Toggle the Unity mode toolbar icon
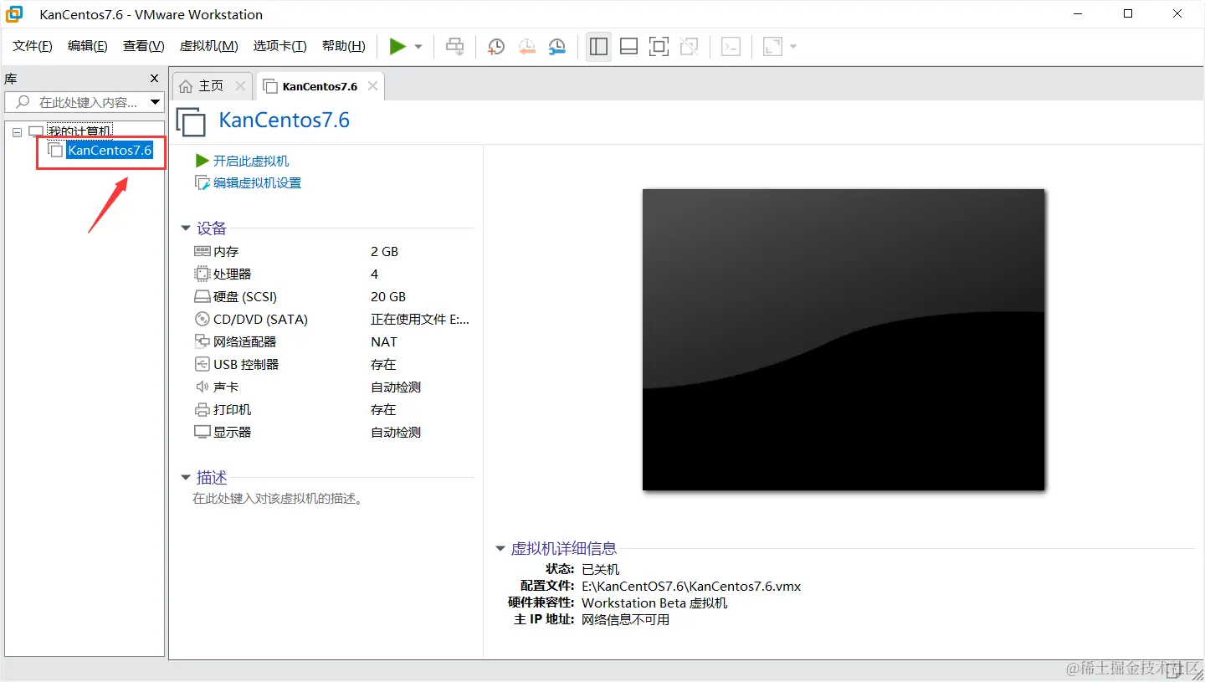Viewport: 1205px width, 682px height. (689, 46)
